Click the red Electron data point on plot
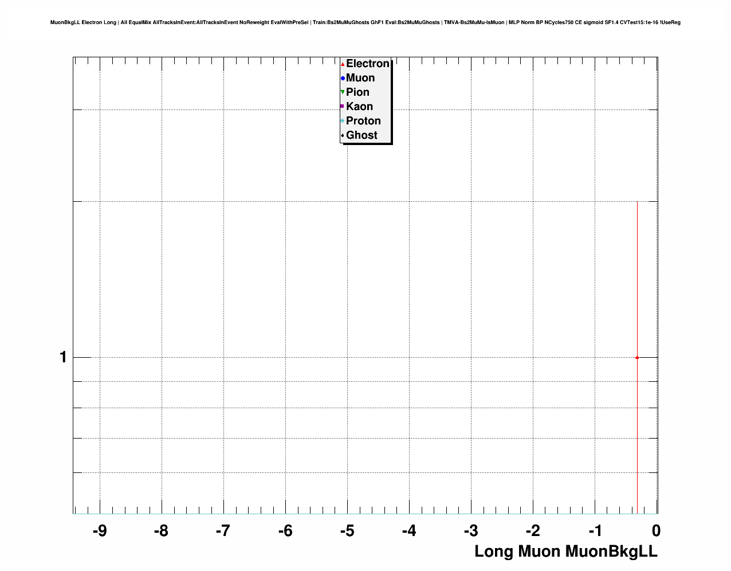This screenshot has height=571, width=731. pos(637,357)
